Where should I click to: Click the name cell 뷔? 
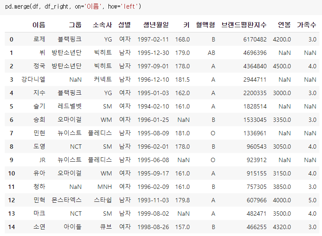[42, 53]
